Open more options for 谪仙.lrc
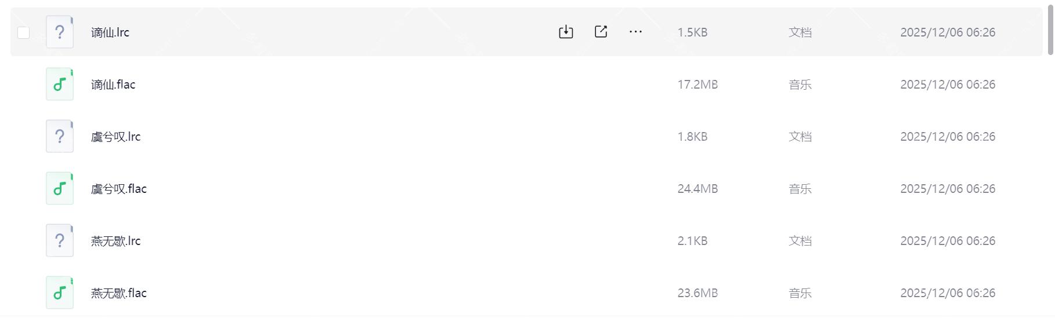 [635, 32]
